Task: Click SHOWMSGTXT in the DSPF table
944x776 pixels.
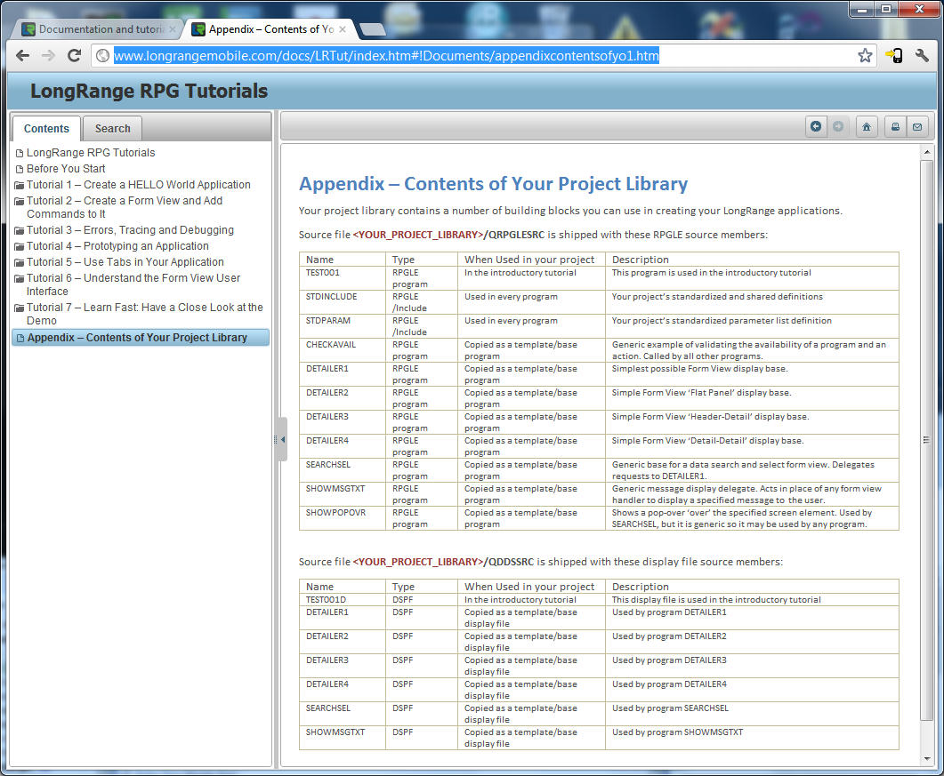Action: click(x=335, y=732)
